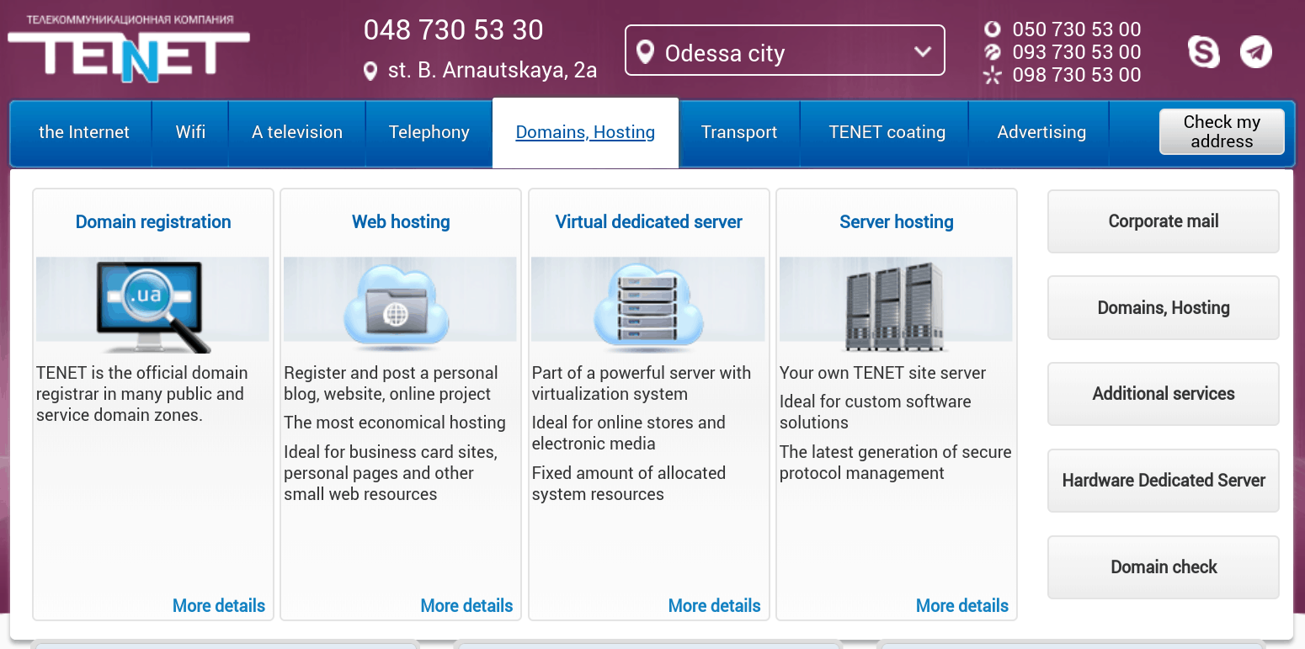The width and height of the screenshot is (1305, 649).
Task: Expand the city list chevron arrow
Action: click(923, 51)
